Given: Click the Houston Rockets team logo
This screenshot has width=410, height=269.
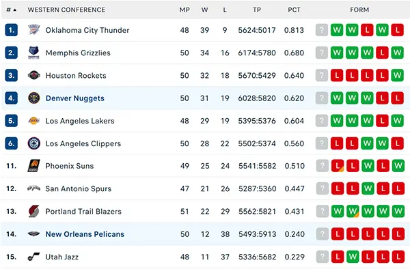Looking at the screenshot, I should coord(34,76).
